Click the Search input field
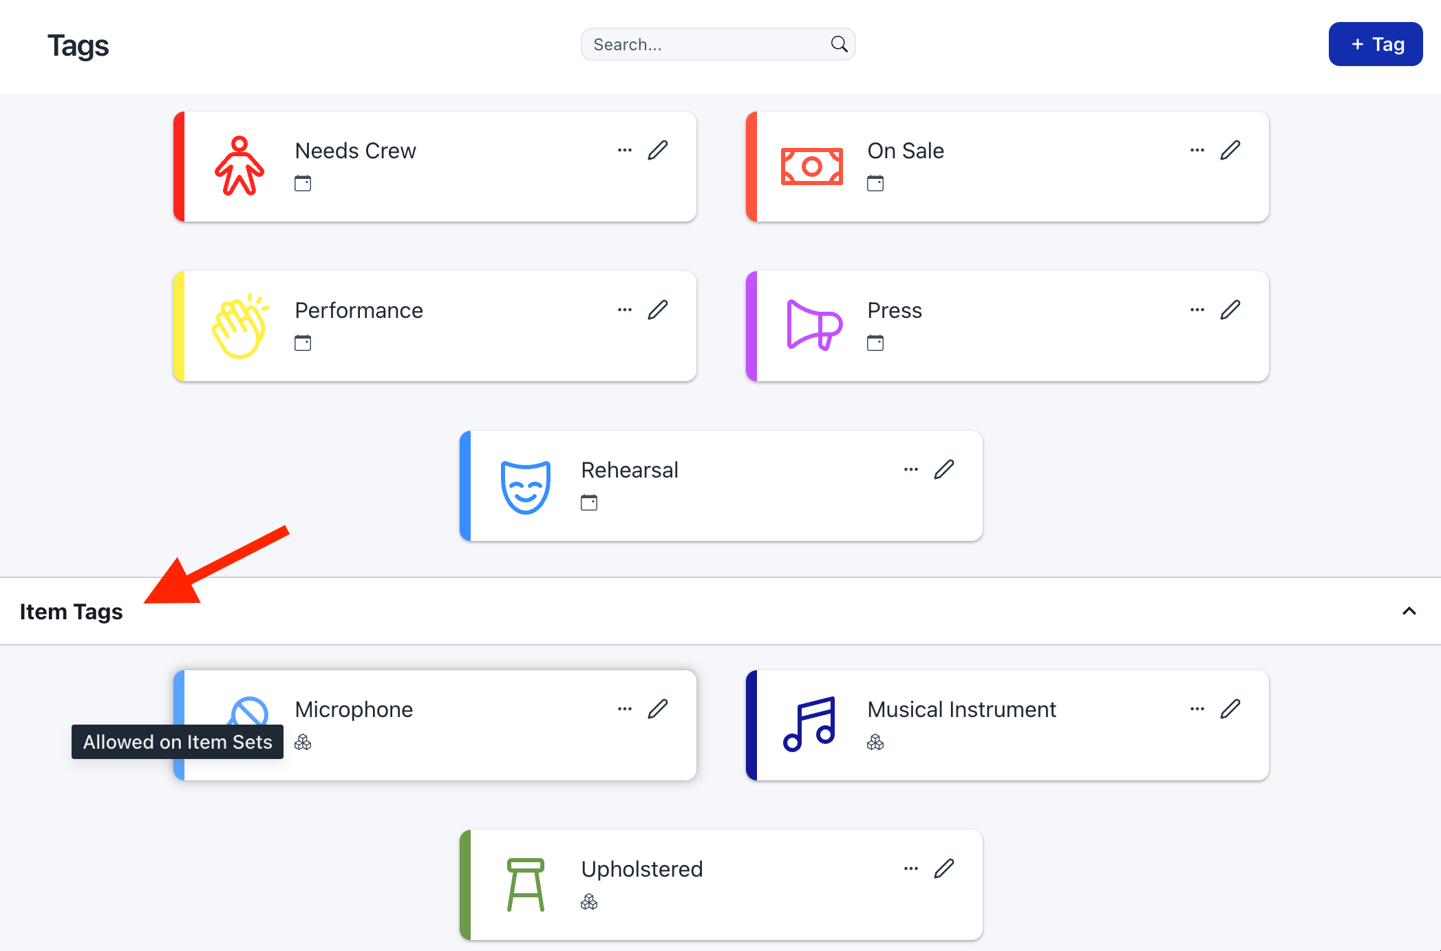The height and width of the screenshot is (951, 1441). [x=718, y=44]
